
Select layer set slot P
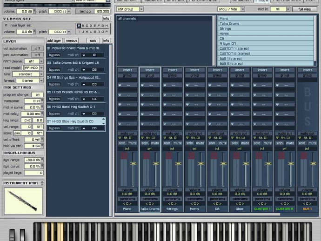tap(107, 32)
